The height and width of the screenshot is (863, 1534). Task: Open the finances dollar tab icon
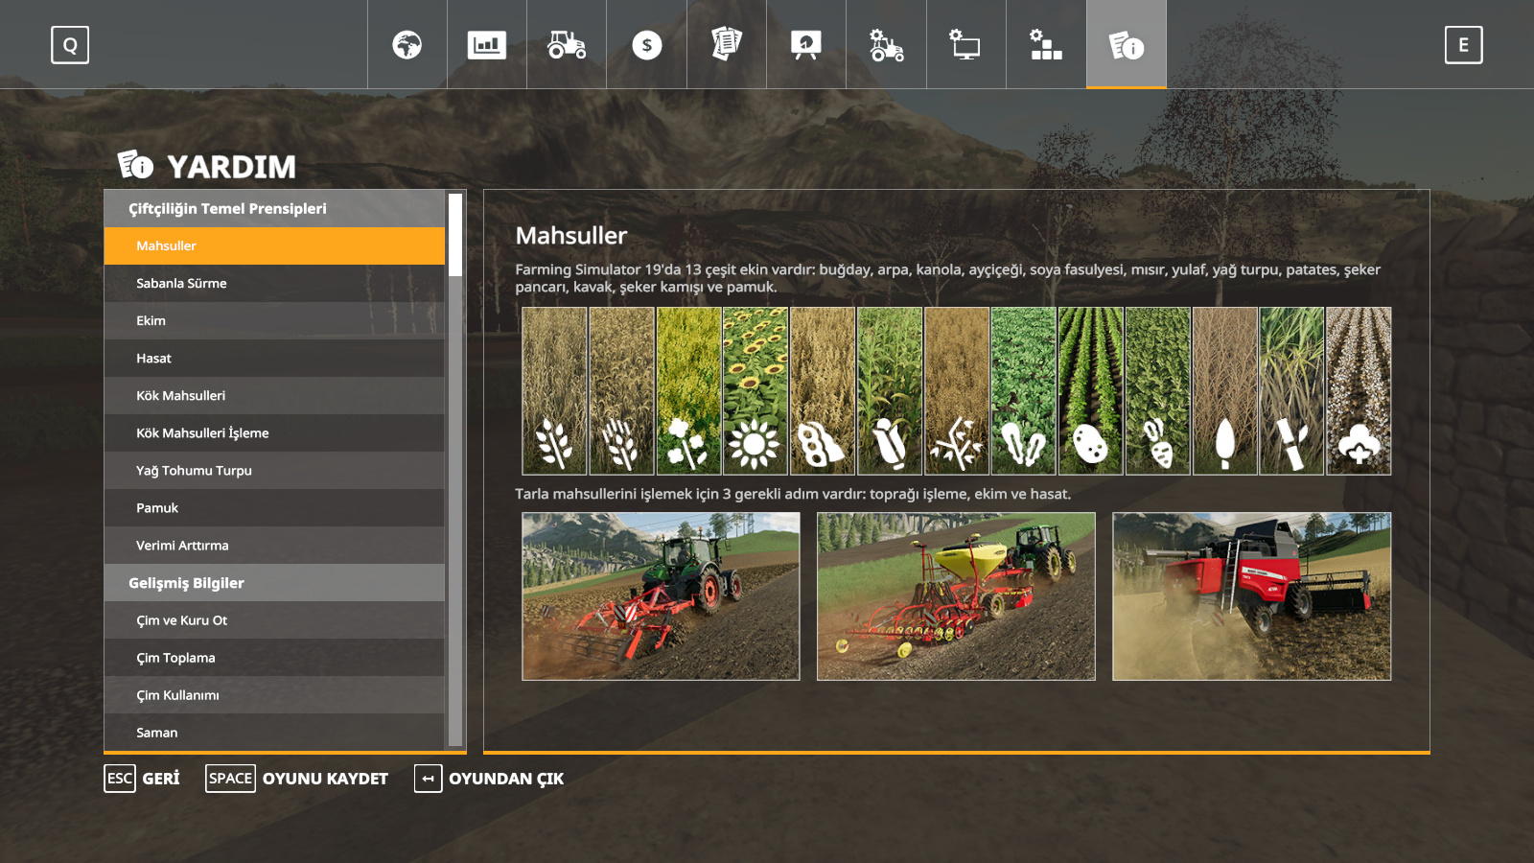pos(646,44)
